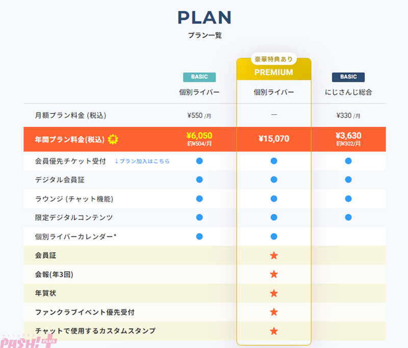Click the PREMIUM dot for ラウンジ (チャット機能)
The width and height of the screenshot is (408, 348).
274,198
